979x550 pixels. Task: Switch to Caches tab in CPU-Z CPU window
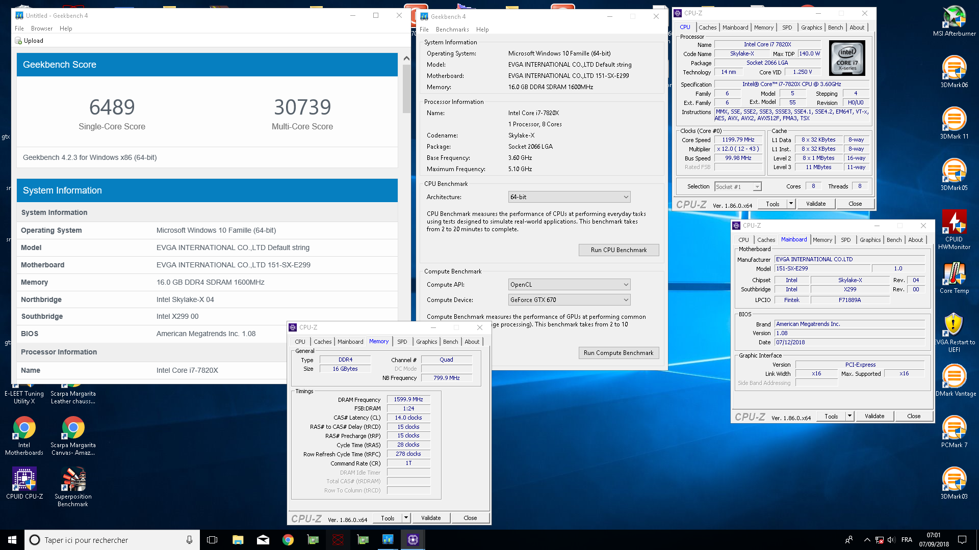click(707, 28)
